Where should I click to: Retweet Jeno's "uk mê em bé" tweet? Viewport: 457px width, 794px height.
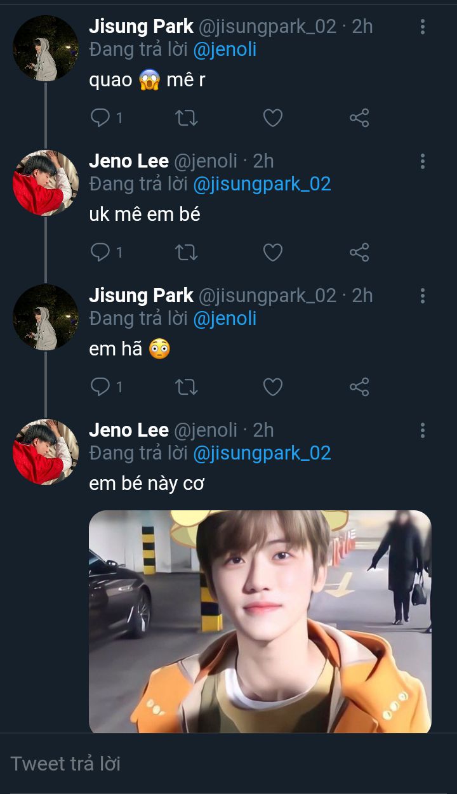pos(186,252)
